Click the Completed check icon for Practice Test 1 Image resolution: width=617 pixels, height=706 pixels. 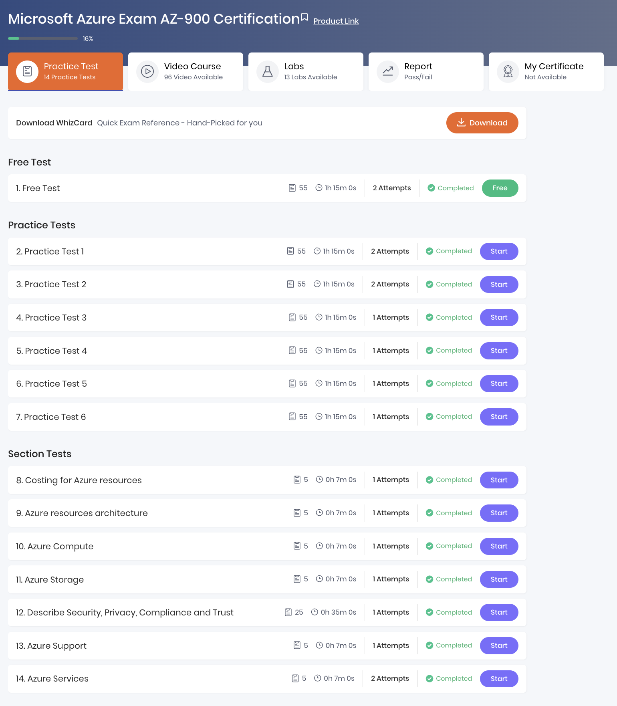[x=429, y=251]
